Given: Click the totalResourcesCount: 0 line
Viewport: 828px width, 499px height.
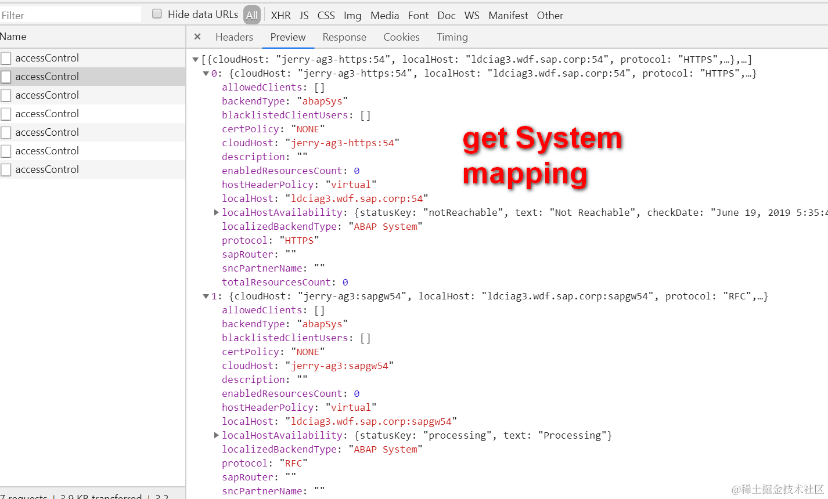Looking at the screenshot, I should click(285, 282).
